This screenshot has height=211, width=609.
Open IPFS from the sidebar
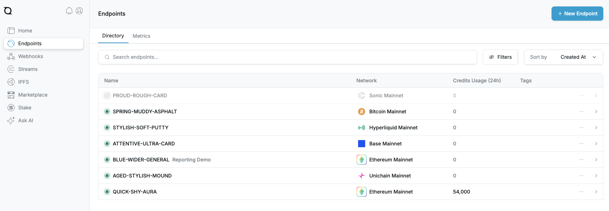coord(23,82)
